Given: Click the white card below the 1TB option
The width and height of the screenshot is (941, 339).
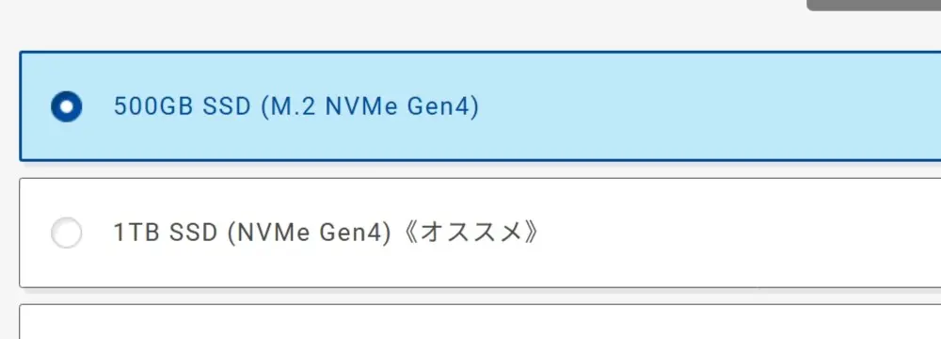Looking at the screenshot, I should click(x=480, y=322).
